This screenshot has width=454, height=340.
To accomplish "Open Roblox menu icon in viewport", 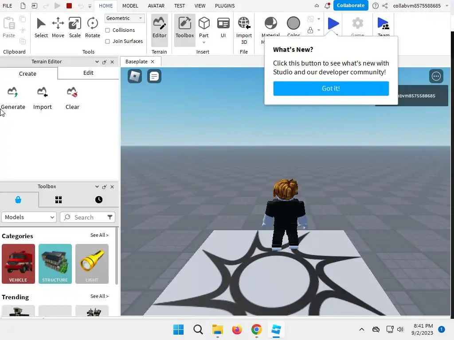I will point(135,76).
